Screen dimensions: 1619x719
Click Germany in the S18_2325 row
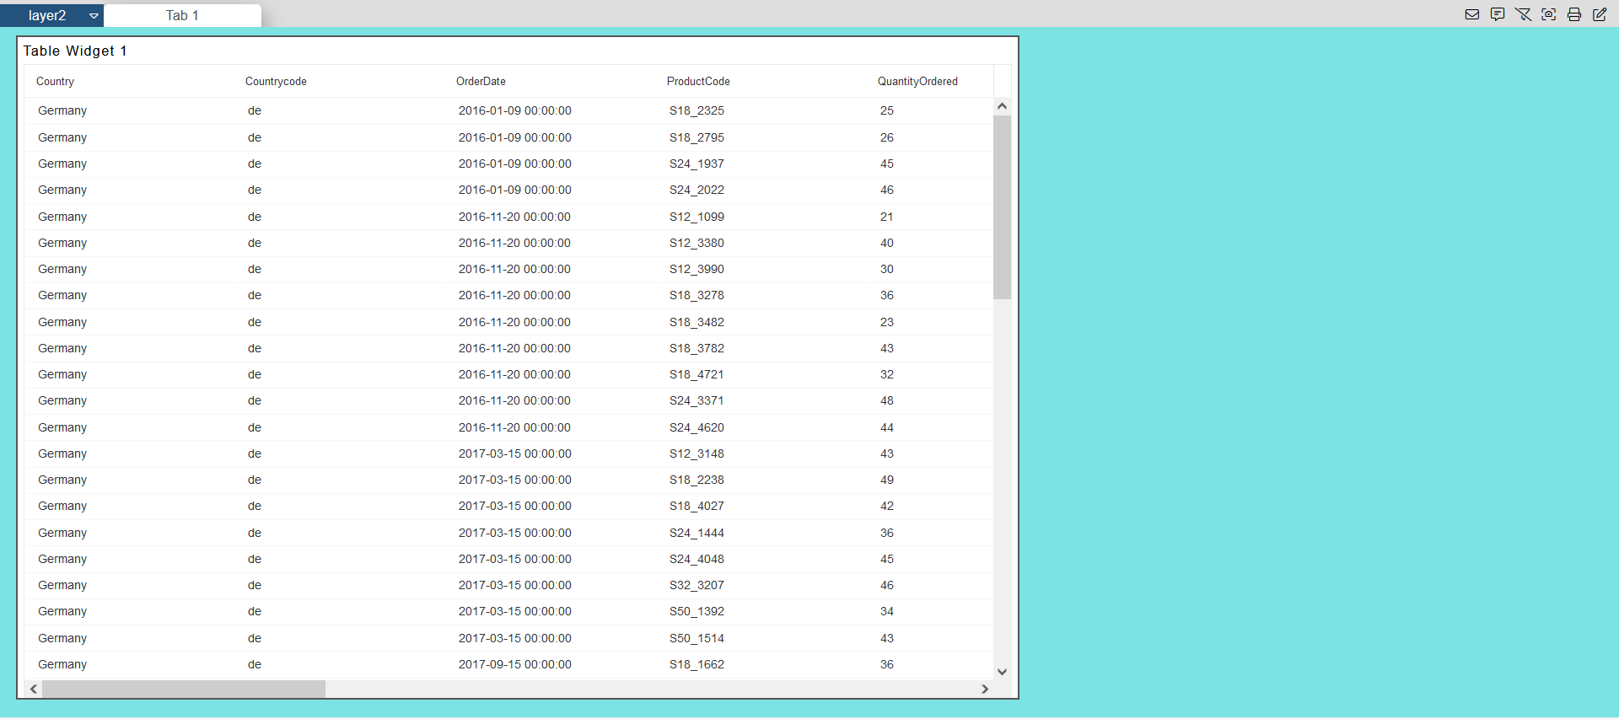click(x=62, y=110)
